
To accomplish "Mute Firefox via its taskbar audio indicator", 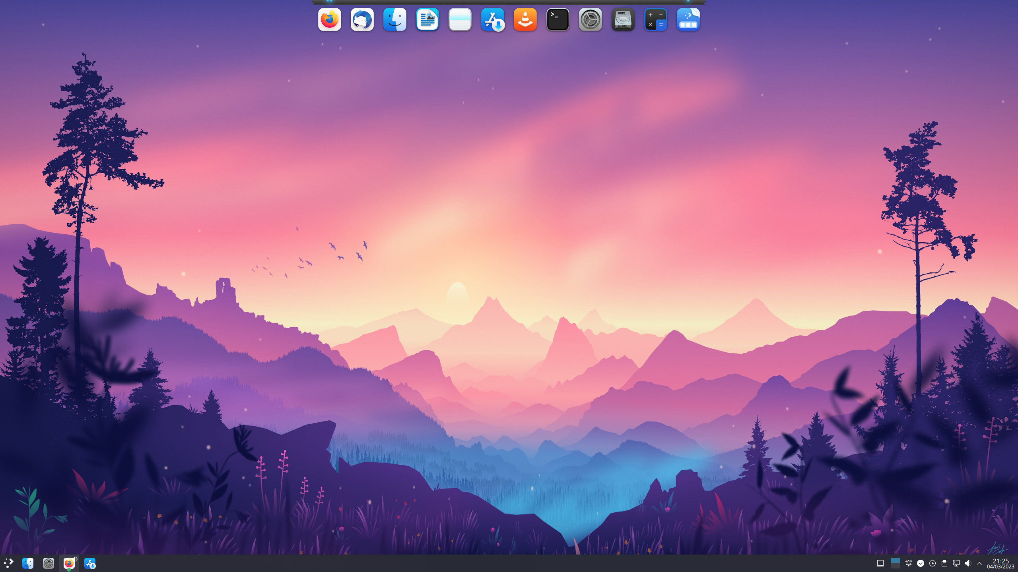I will (x=76, y=559).
